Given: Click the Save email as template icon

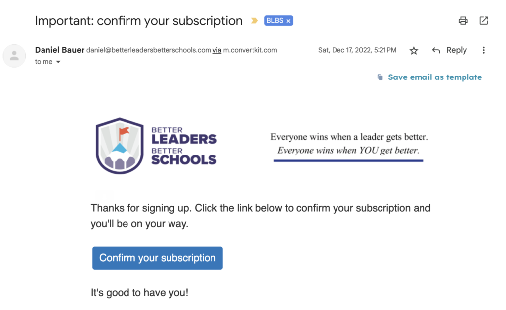Looking at the screenshot, I should click(x=380, y=77).
